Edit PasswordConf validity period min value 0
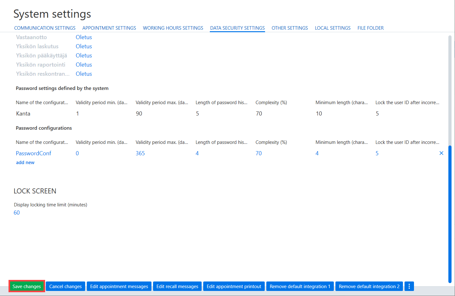Screen dimensions: 455x296 click(77, 153)
